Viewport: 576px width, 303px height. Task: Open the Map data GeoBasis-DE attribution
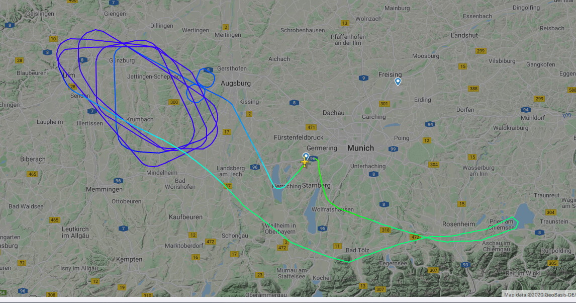539,294
